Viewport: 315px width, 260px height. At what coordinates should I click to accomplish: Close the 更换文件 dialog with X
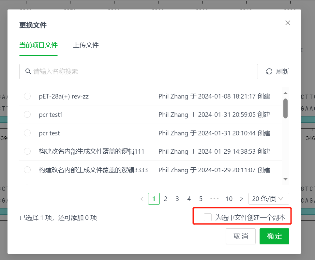coord(288,23)
